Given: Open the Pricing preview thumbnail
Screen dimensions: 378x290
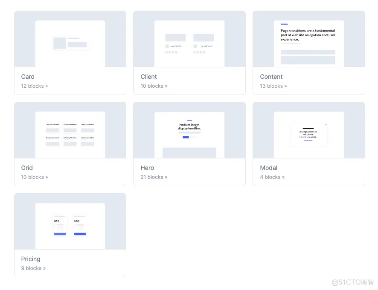Looking at the screenshot, I should (x=70, y=221).
